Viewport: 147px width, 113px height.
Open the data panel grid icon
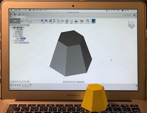coord(11,14)
